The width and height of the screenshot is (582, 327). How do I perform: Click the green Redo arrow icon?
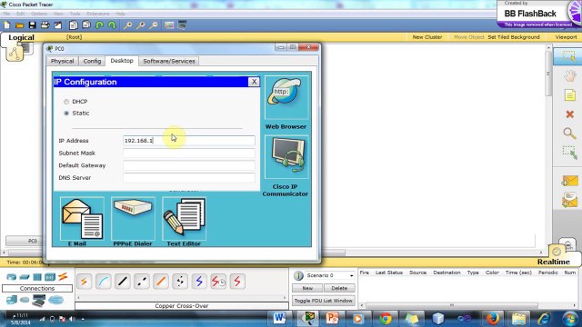[x=112, y=25]
